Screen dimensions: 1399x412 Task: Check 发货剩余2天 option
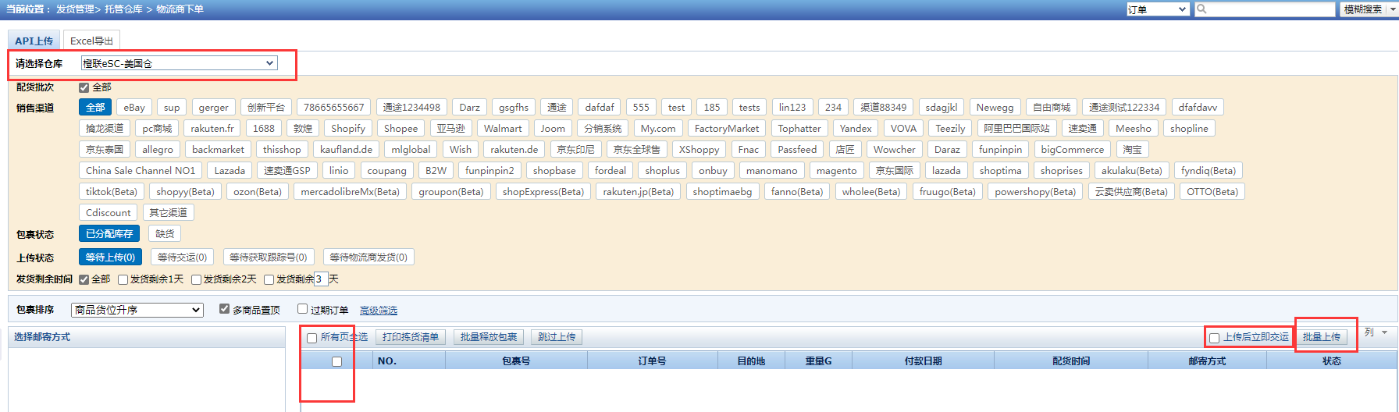[196, 279]
